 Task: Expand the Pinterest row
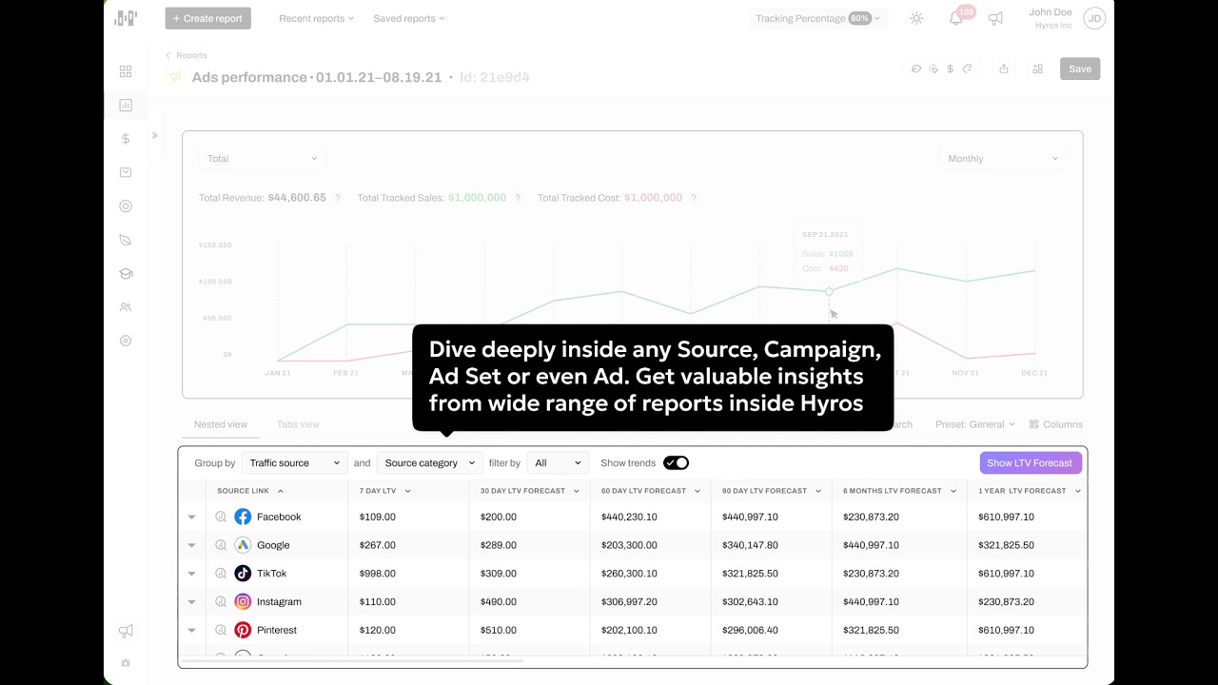191,631
